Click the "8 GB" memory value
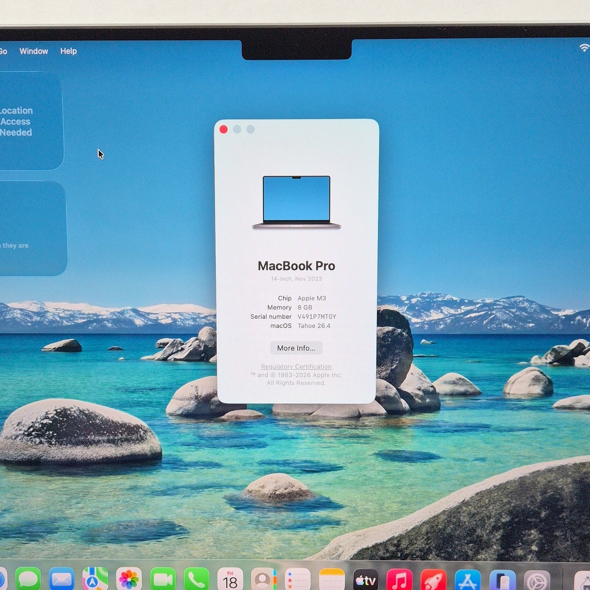Image resolution: width=590 pixels, height=590 pixels. point(305,307)
